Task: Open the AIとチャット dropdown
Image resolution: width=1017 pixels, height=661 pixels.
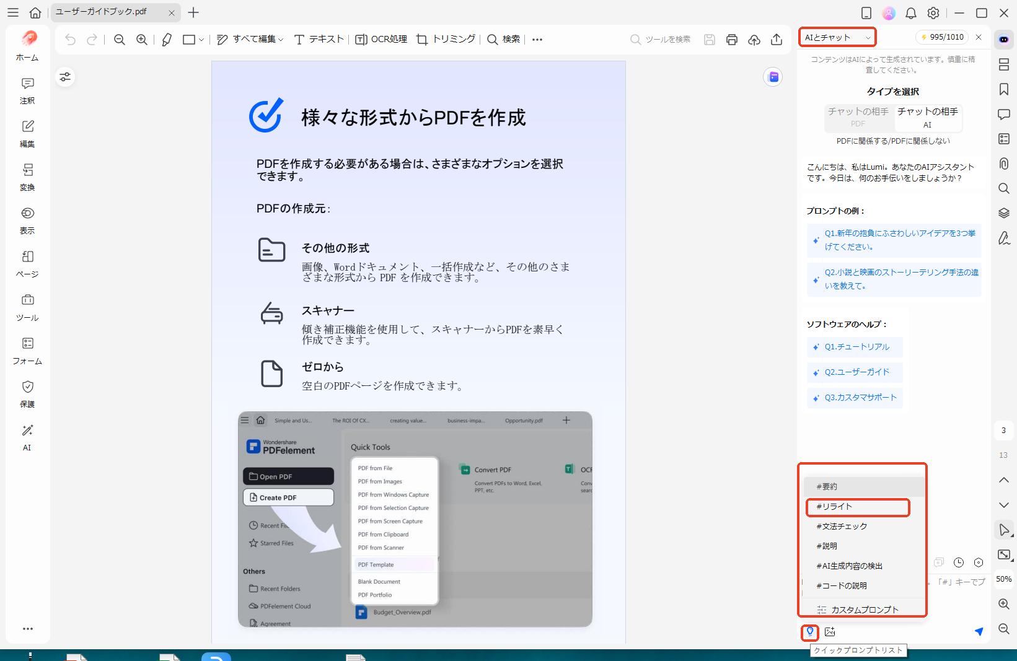Action: (x=837, y=37)
